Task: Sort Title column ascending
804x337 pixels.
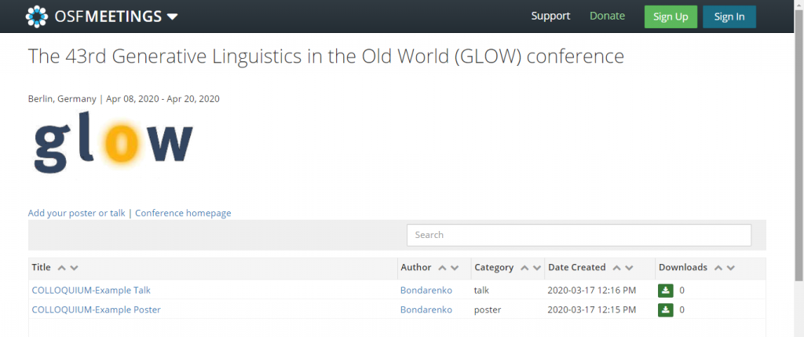Action: (62, 268)
